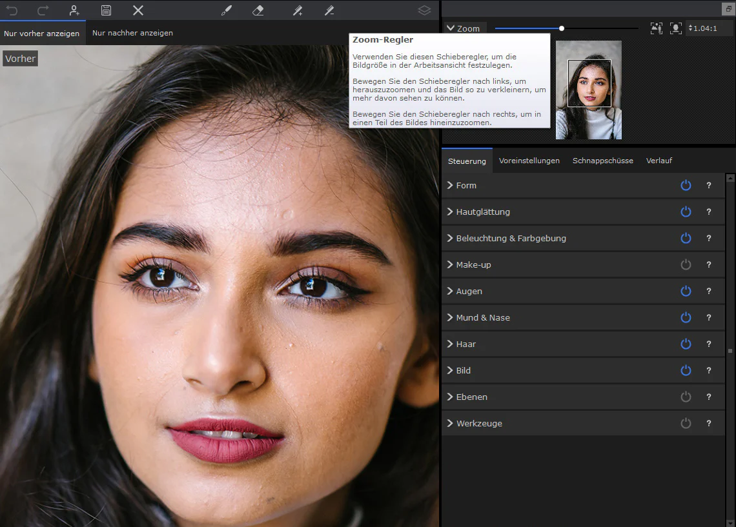Open the layers stack icon

click(424, 10)
